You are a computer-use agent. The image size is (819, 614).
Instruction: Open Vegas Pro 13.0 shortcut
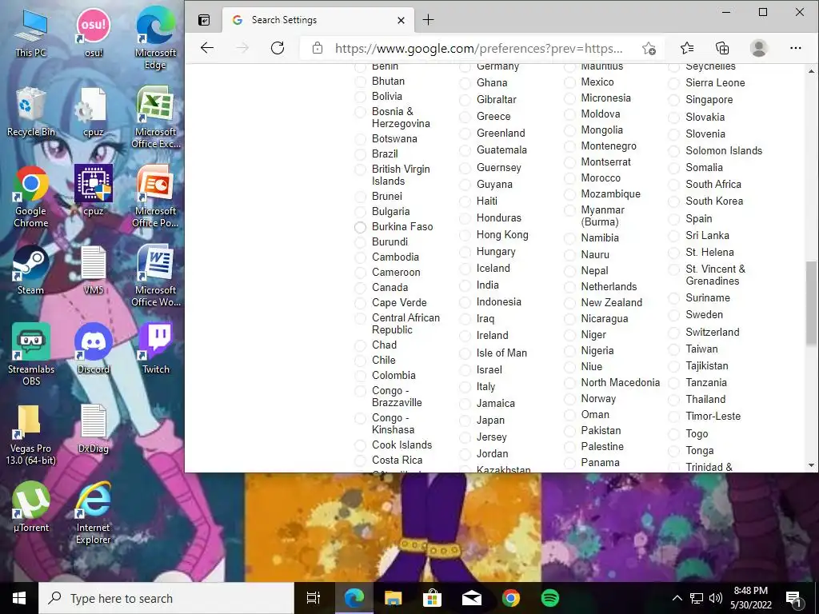(30, 434)
